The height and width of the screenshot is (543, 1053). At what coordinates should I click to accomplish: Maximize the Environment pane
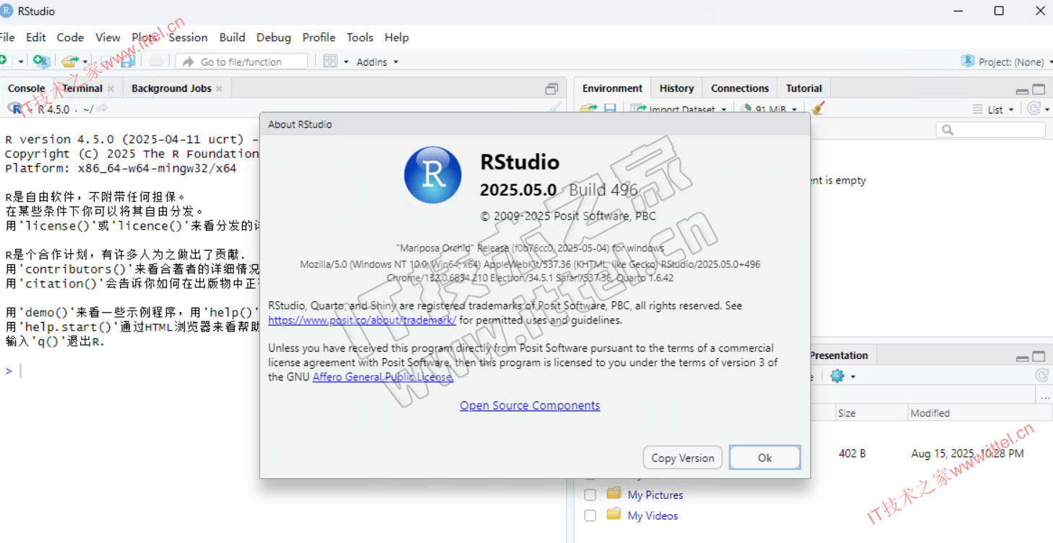click(1039, 90)
